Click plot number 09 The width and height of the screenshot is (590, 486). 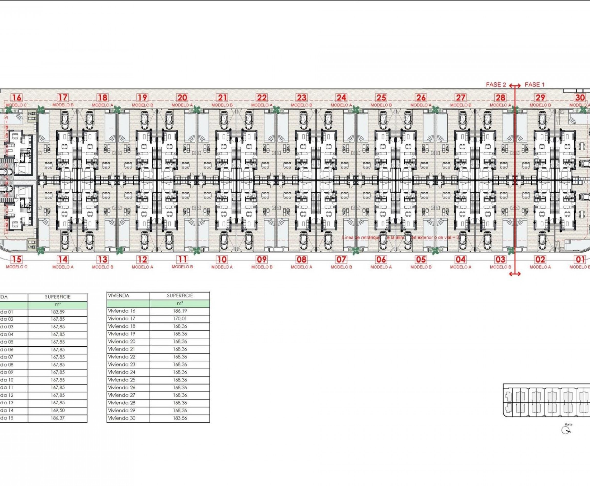(x=262, y=259)
